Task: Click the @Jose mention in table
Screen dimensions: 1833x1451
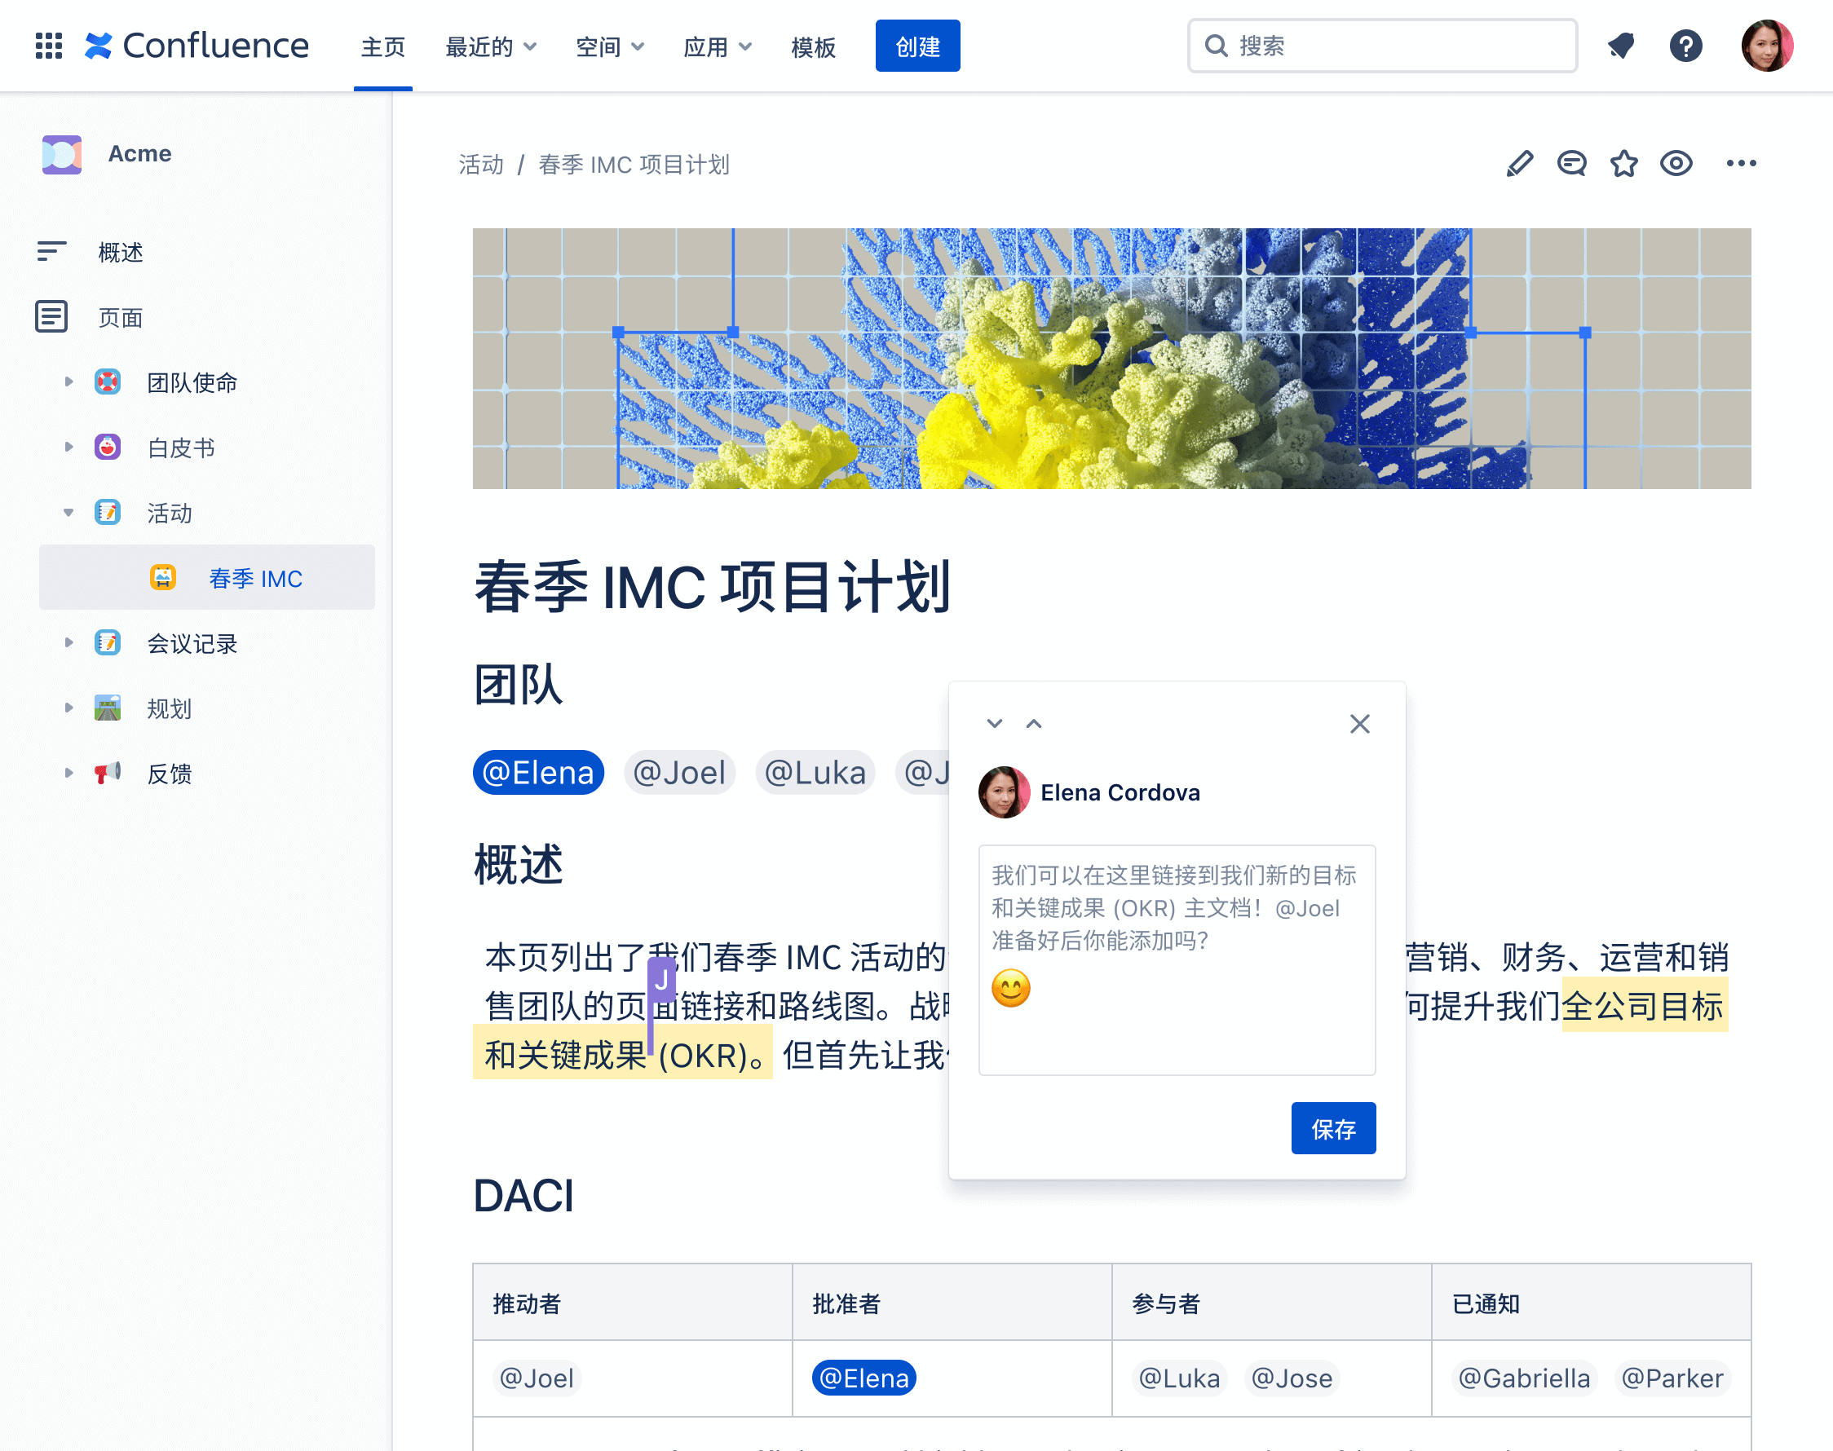Action: (x=1291, y=1377)
